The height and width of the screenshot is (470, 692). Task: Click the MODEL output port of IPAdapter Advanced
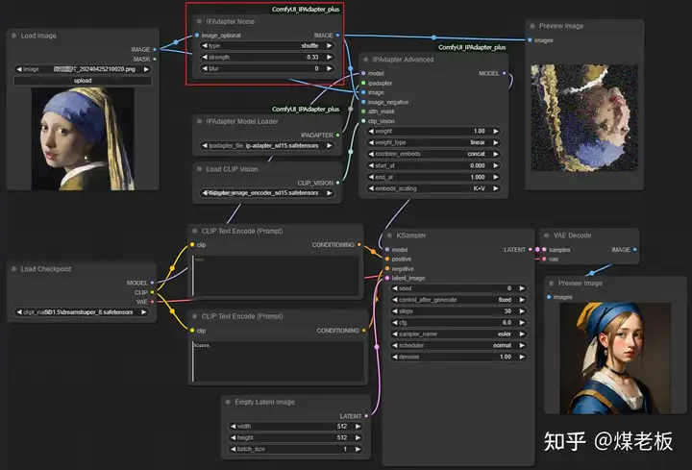pyautogui.click(x=504, y=73)
